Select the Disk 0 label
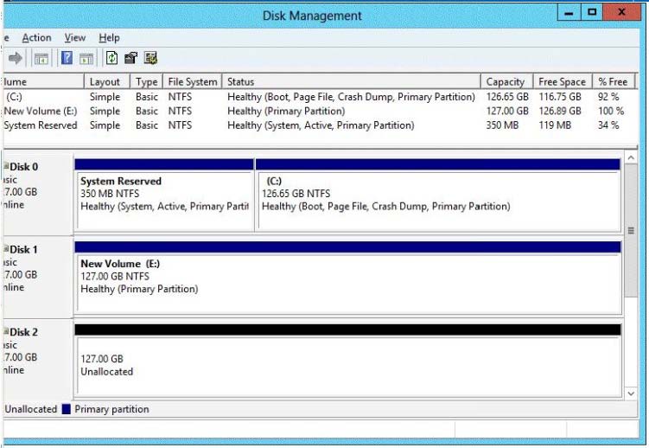 point(23,167)
